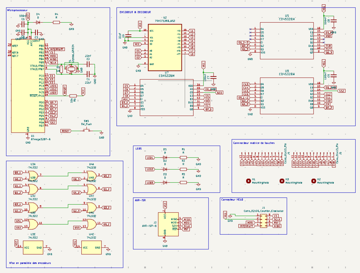Select the J4 13-pin connector
The image size is (360, 273).
click(x=262, y=157)
